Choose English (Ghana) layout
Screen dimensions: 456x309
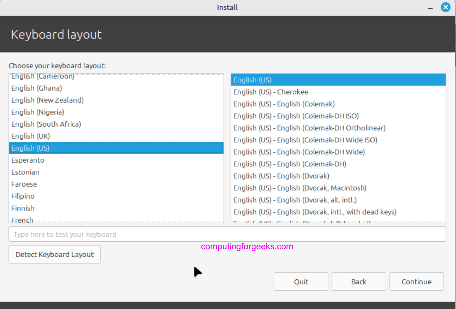[x=36, y=88]
